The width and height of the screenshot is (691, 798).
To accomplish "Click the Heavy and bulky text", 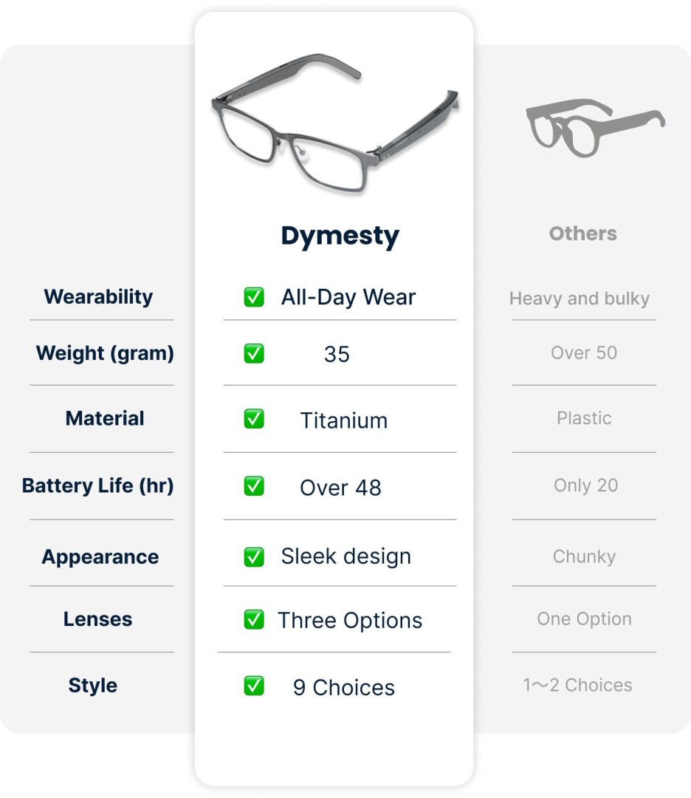I will [x=580, y=299].
